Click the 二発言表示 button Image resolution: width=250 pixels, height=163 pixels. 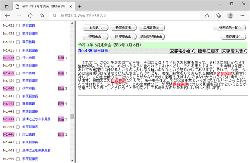coord(151,27)
